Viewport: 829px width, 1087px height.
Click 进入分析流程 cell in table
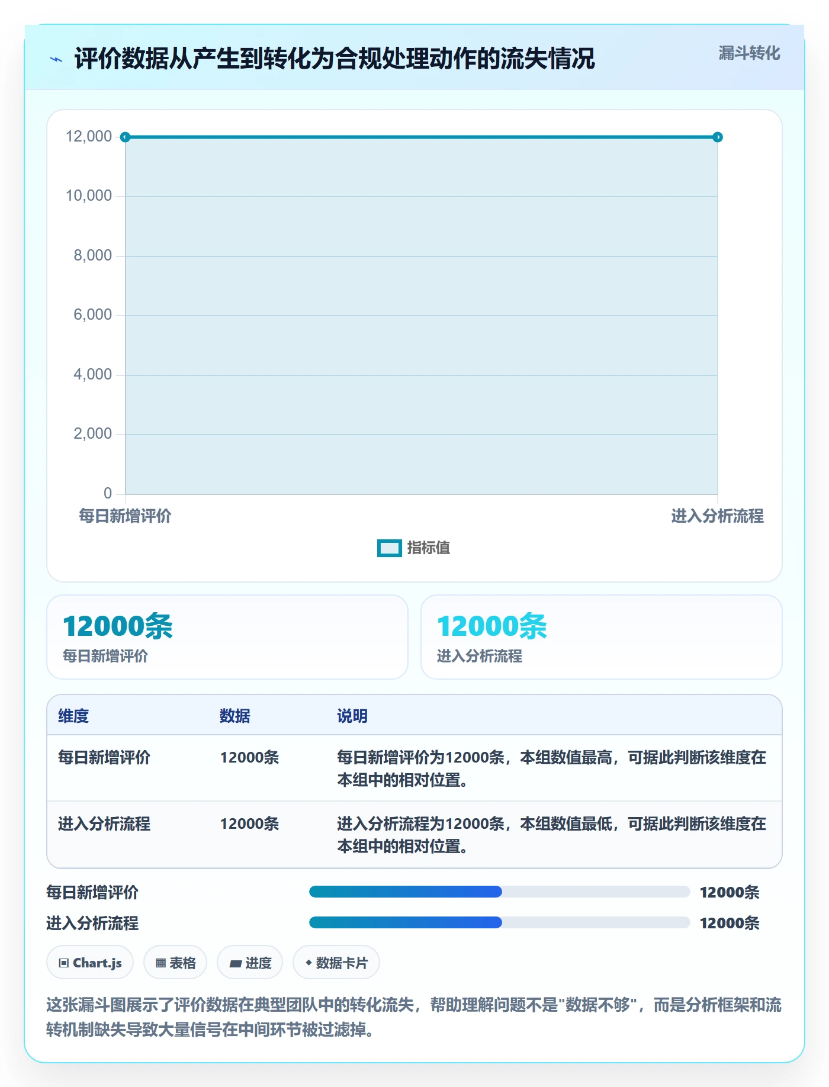click(104, 824)
